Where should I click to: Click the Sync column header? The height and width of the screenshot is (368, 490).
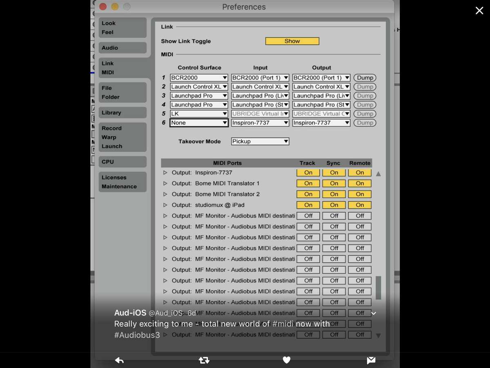point(333,163)
